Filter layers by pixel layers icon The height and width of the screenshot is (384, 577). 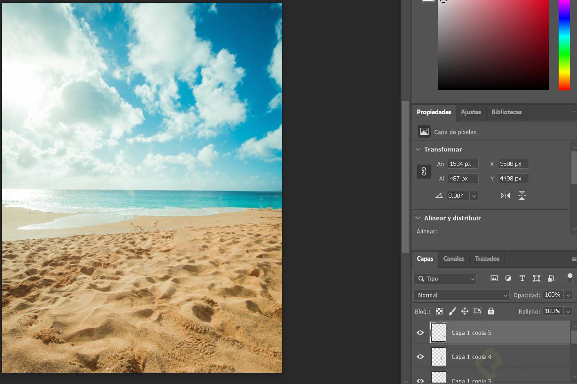click(x=494, y=278)
